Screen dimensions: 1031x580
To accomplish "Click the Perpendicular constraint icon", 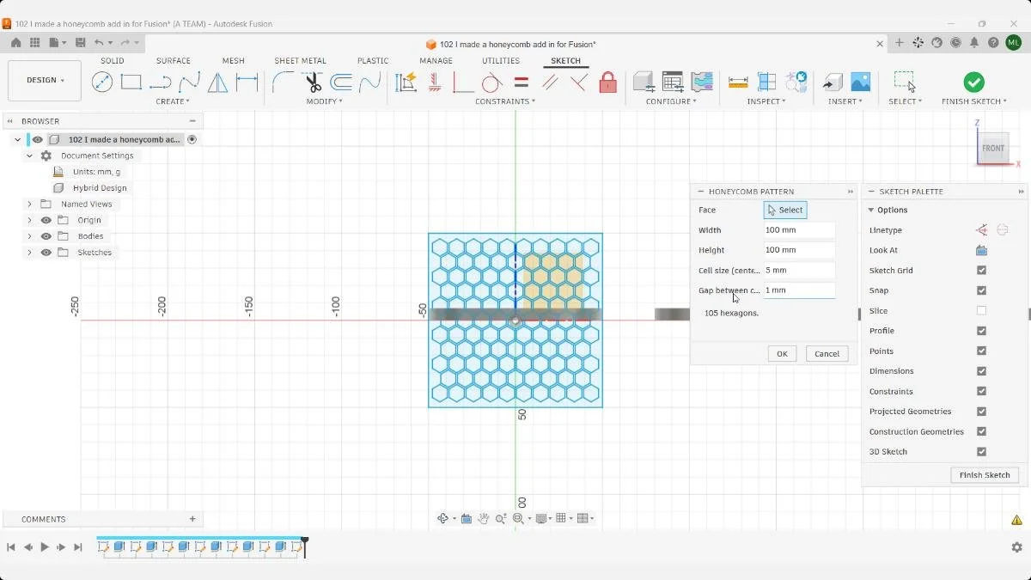I will tap(579, 82).
